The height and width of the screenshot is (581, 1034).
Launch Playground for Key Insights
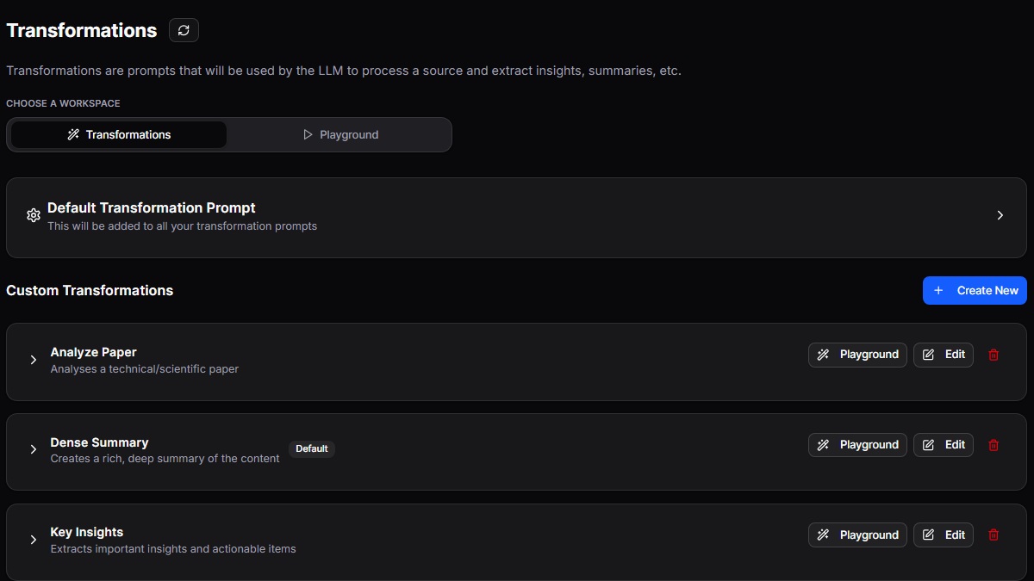click(x=857, y=535)
